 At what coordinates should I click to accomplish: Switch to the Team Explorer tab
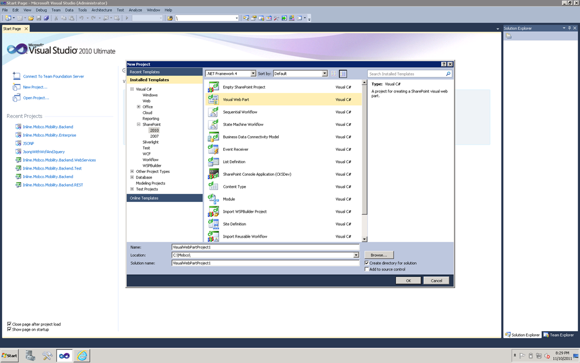(x=558, y=335)
